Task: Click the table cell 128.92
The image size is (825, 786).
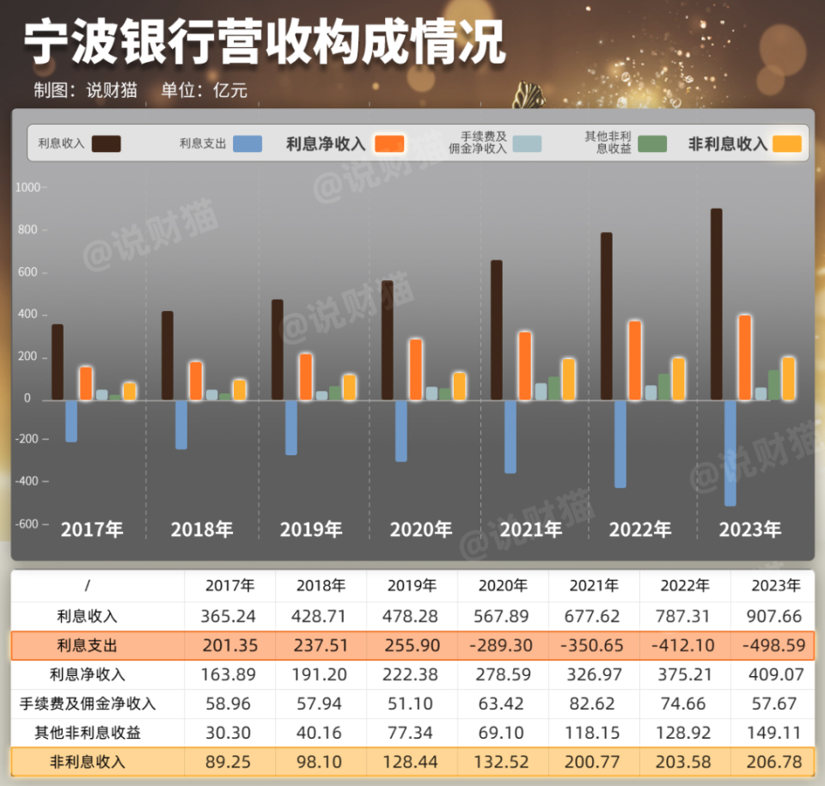Action: pos(683,733)
